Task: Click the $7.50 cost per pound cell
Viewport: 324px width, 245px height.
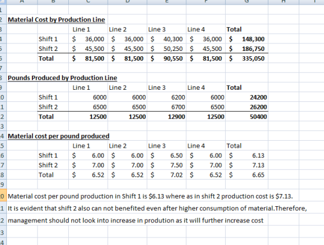Action: coord(167,165)
